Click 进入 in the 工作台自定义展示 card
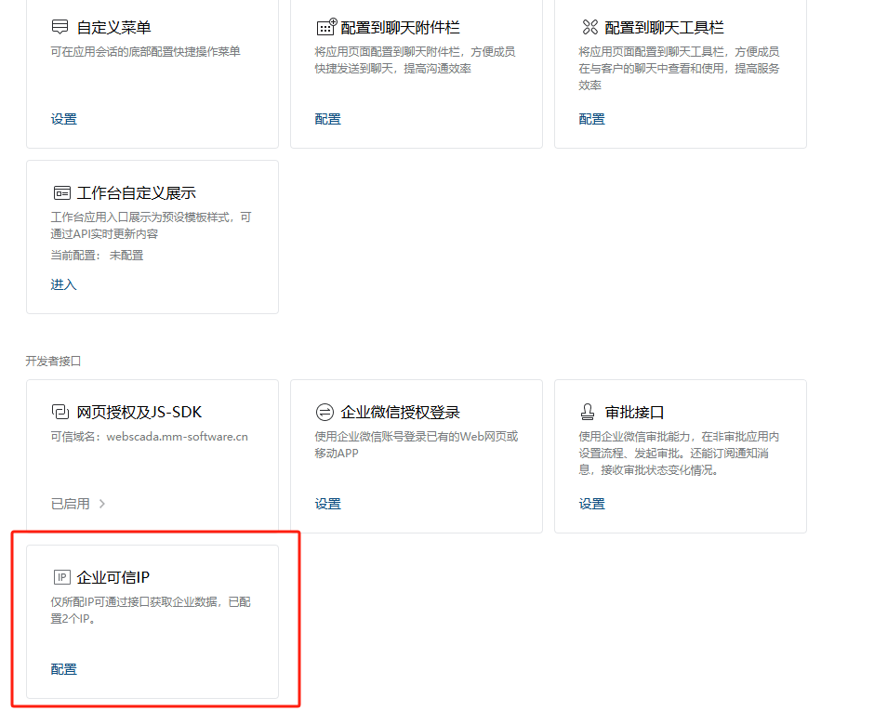874x711 pixels. [63, 284]
